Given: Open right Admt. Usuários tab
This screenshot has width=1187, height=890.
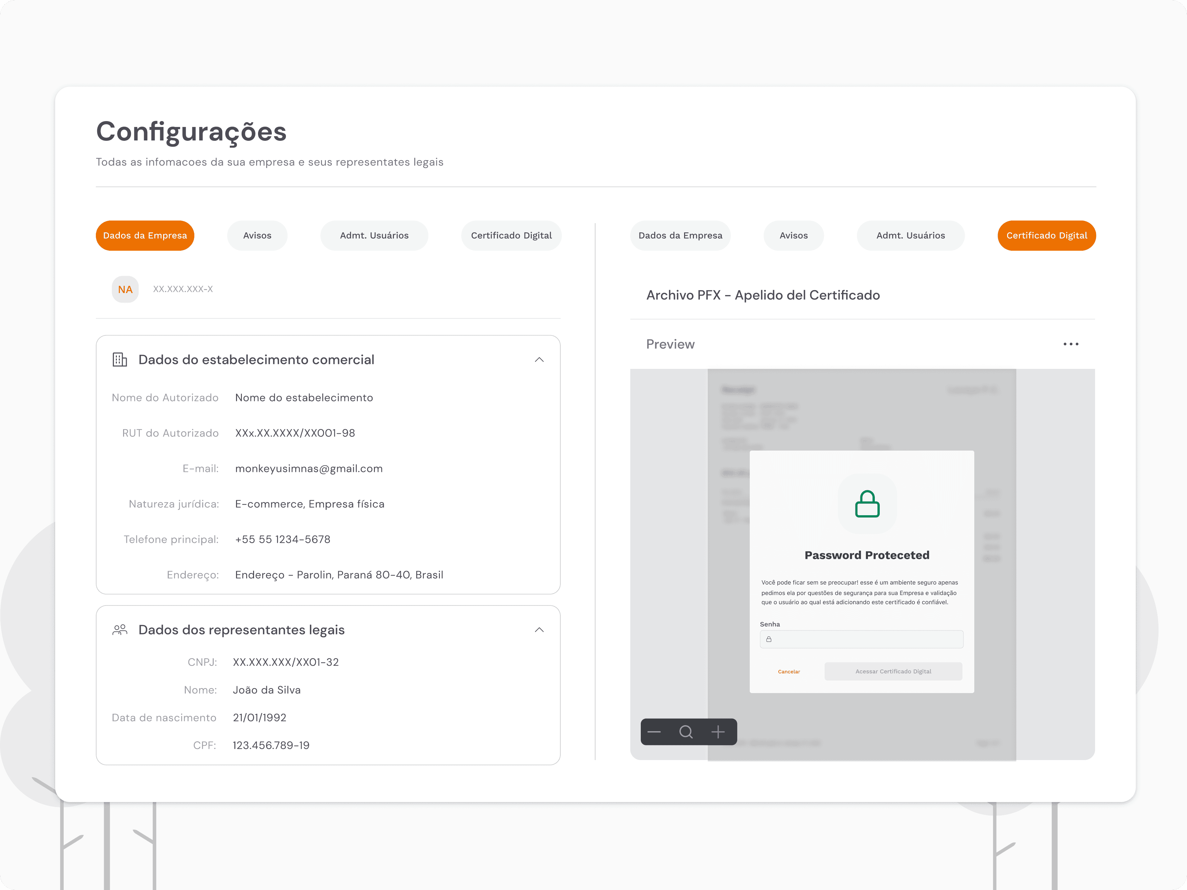Looking at the screenshot, I should pyautogui.click(x=910, y=236).
